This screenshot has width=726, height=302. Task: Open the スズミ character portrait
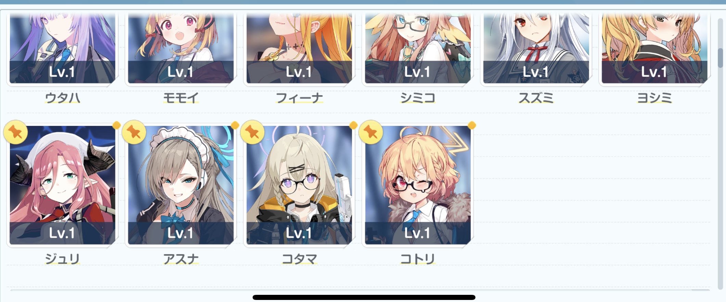coord(536,48)
